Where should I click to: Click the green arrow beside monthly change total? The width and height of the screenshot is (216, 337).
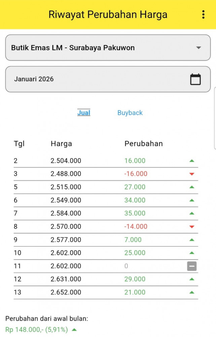(x=74, y=330)
